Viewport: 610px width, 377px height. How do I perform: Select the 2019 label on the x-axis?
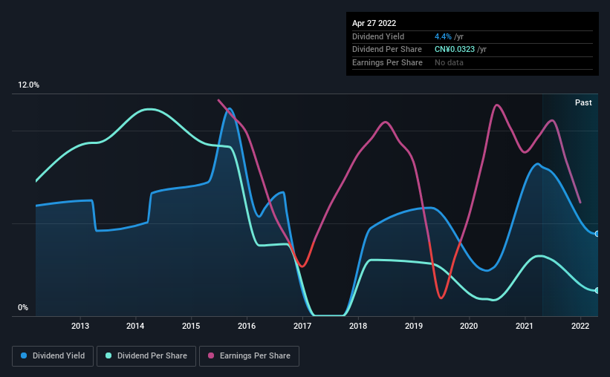coord(414,326)
